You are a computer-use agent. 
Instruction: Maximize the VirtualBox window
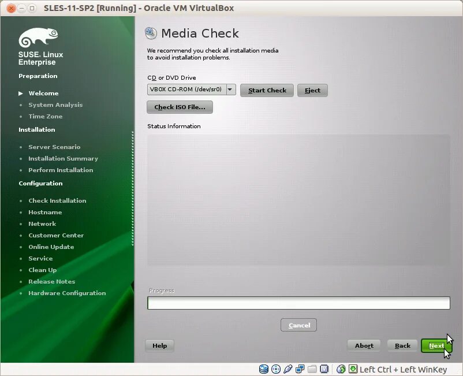pyautogui.click(x=32, y=8)
